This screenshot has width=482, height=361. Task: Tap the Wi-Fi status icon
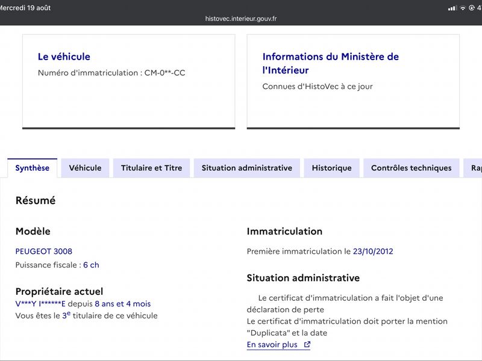point(463,8)
